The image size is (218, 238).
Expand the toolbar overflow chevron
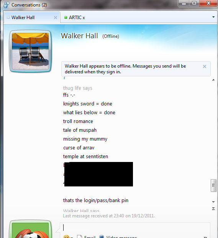coord(205,237)
